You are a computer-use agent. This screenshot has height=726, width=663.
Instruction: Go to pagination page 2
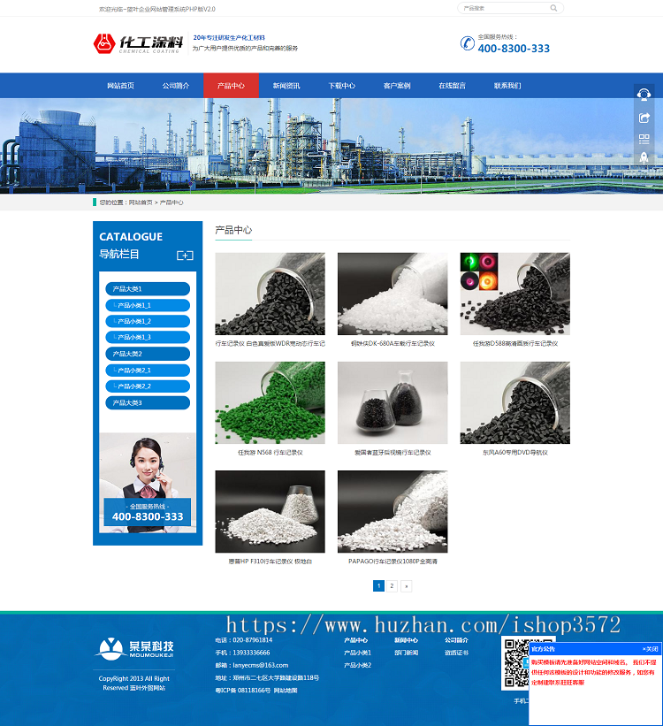point(392,585)
